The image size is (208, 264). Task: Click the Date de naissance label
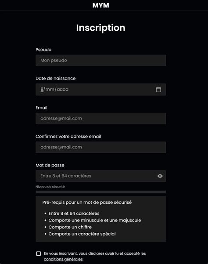coord(55,78)
